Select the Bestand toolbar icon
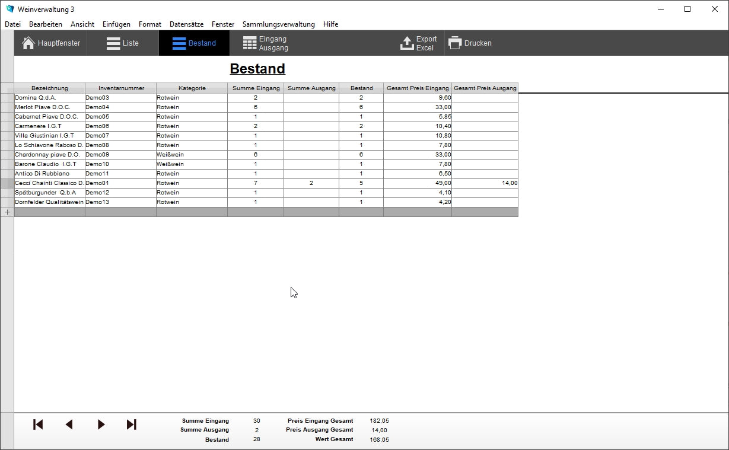The width and height of the screenshot is (729, 450). click(179, 43)
